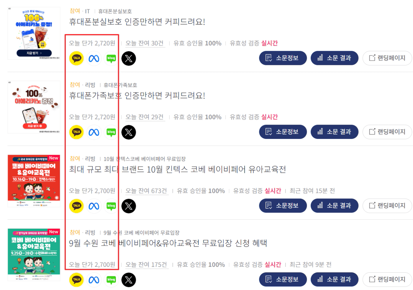
Task: Click Meta icon for 휴대폰분실보호 campaign
Action: tap(94, 58)
